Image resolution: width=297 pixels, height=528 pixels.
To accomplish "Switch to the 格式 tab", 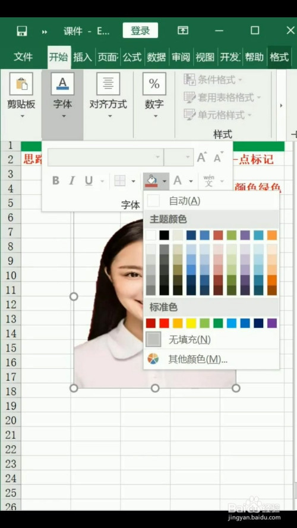I will click(x=279, y=57).
